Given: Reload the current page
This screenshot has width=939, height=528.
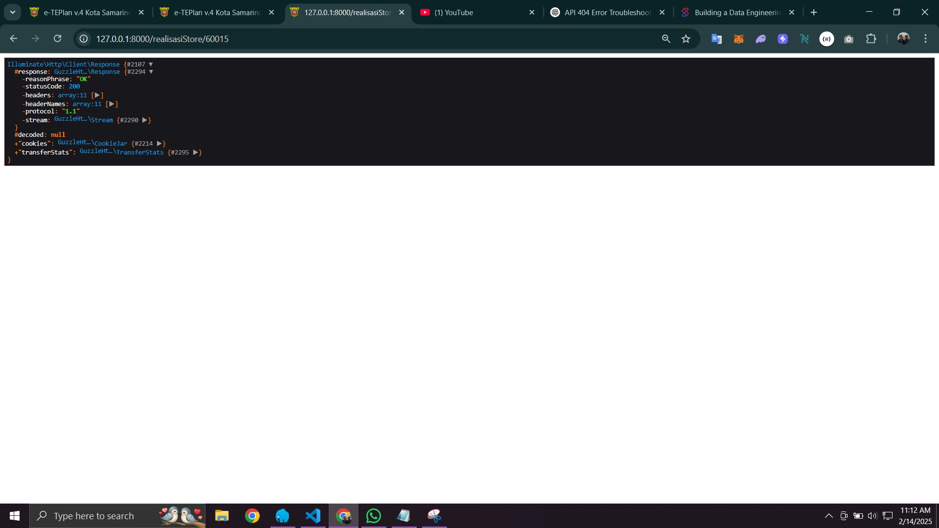Looking at the screenshot, I should (x=57, y=39).
